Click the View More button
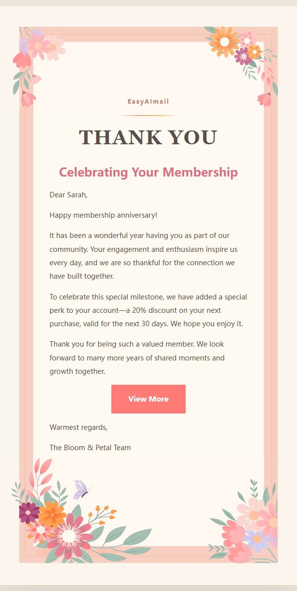Screen dimensions: 297x591 (x=148, y=399)
